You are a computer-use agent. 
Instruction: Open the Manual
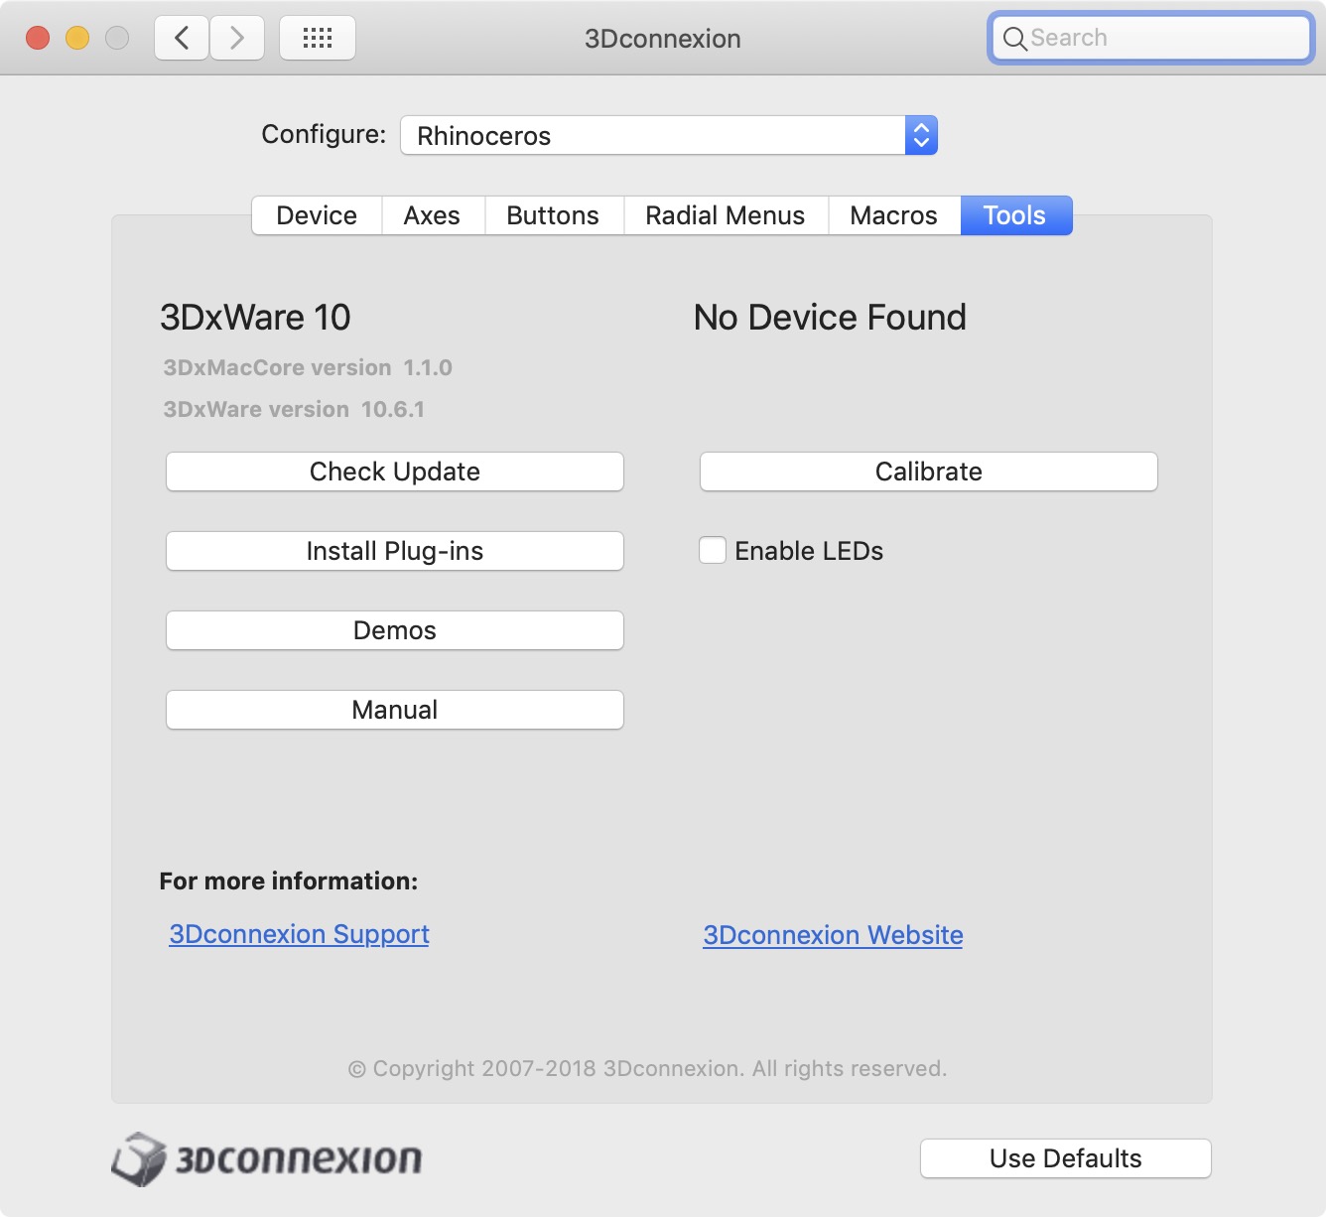tap(395, 710)
